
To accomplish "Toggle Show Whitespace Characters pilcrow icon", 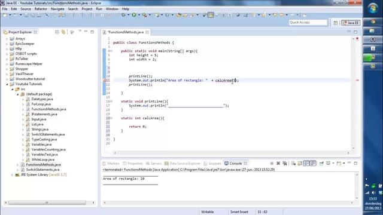I will (230, 15).
